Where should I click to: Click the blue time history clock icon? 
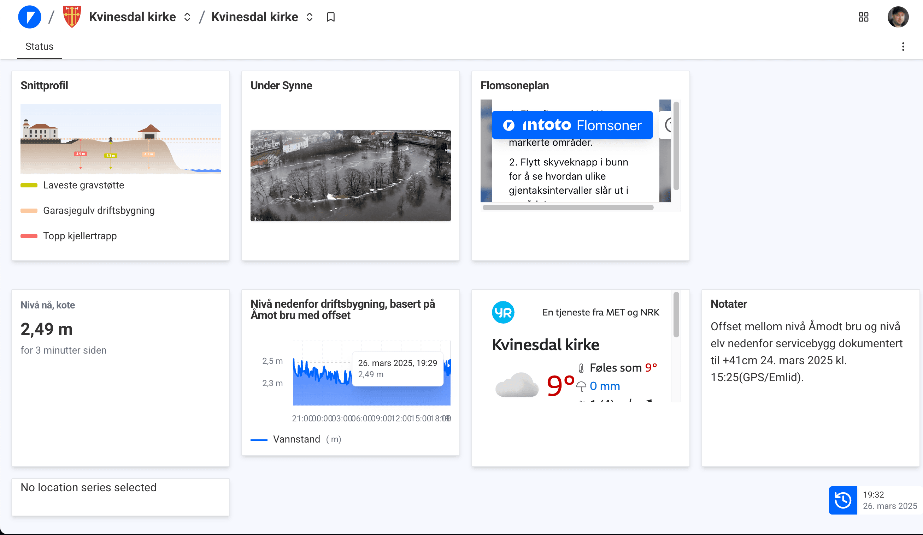[x=842, y=500]
